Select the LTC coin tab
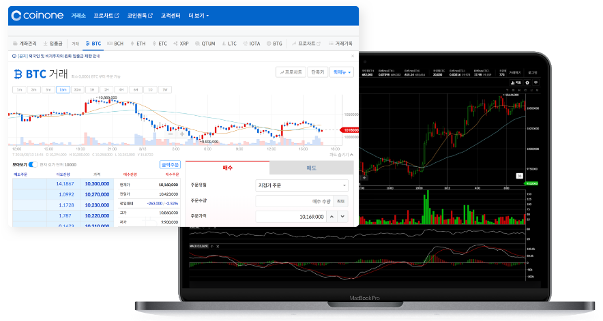Viewport: 603px width, 321px height. 229,44
